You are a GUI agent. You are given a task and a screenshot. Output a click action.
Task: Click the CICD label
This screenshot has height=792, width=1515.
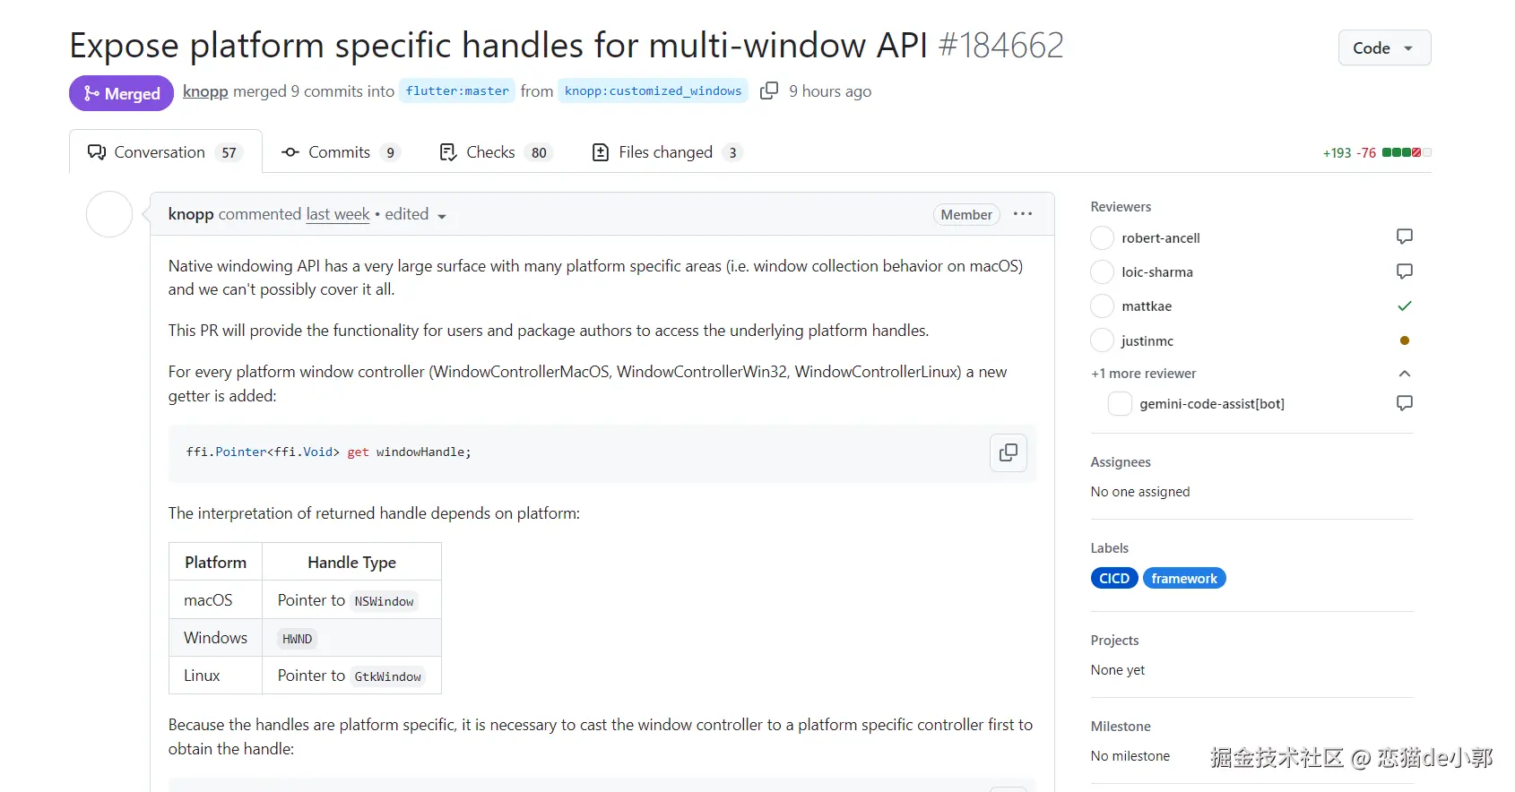(x=1113, y=579)
